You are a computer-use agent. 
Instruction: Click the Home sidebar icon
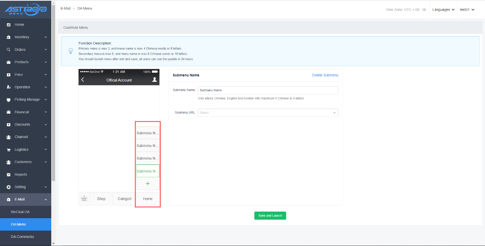click(8, 25)
